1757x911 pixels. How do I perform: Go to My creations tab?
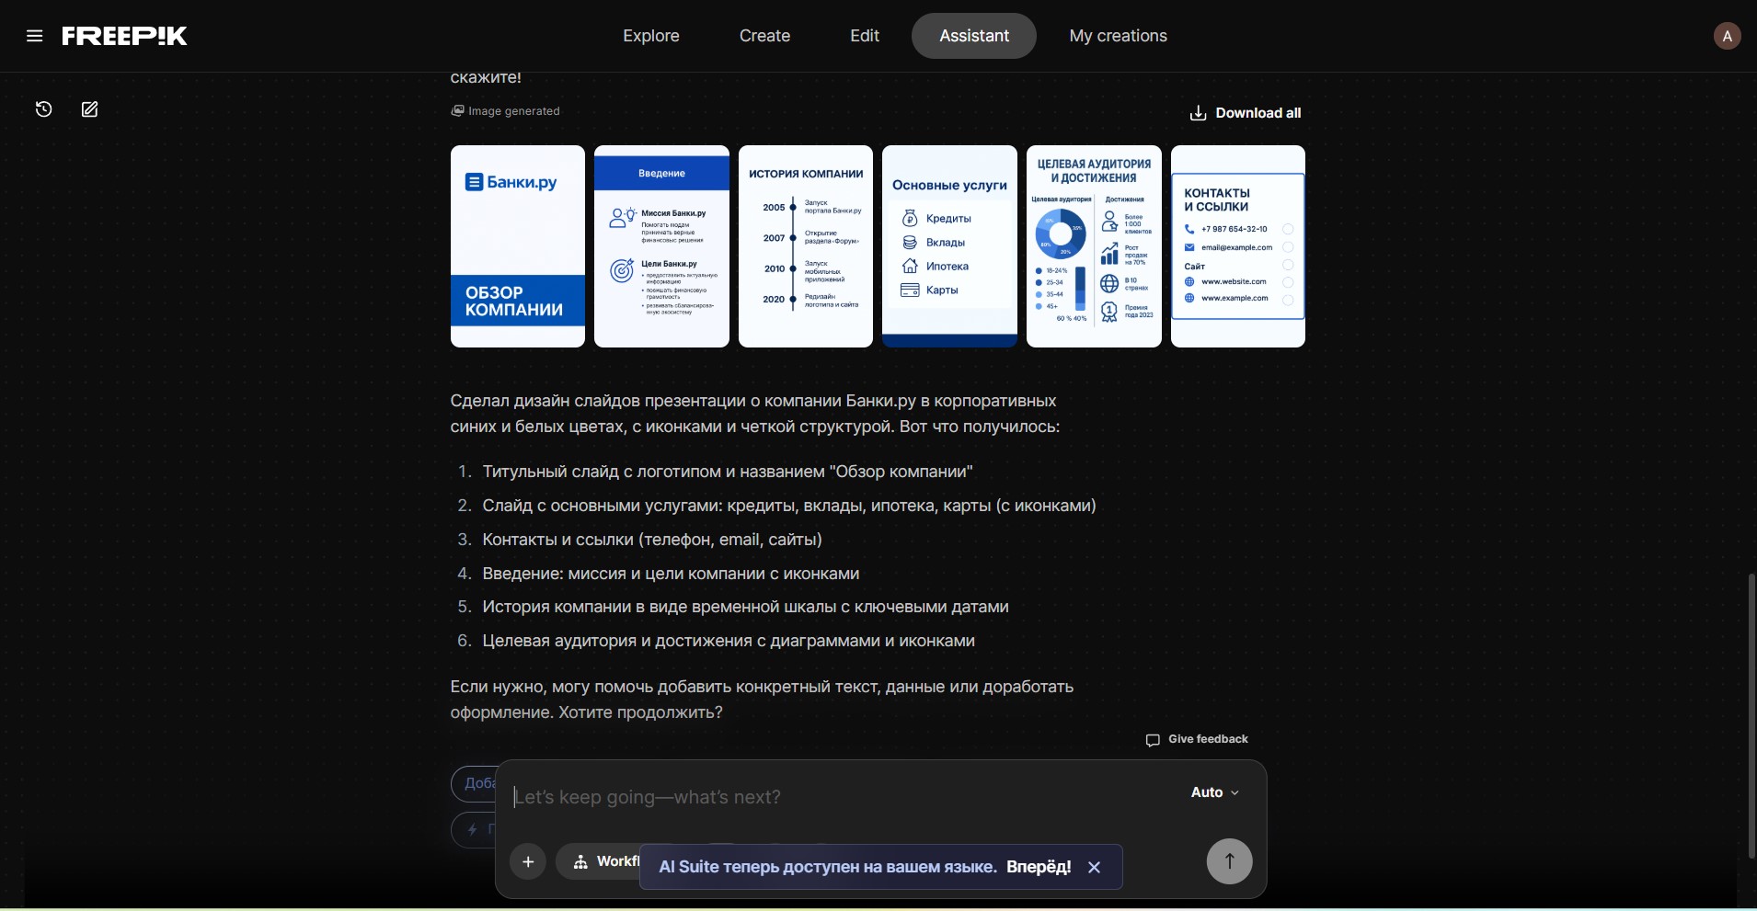pos(1118,36)
